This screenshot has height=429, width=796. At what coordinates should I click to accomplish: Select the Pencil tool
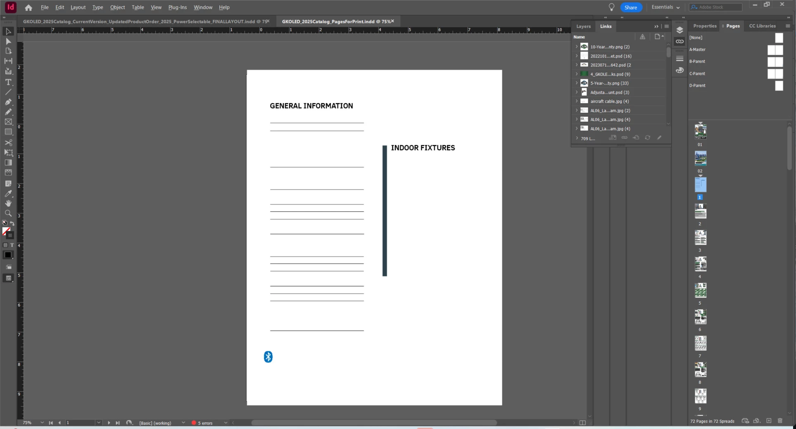(8, 112)
